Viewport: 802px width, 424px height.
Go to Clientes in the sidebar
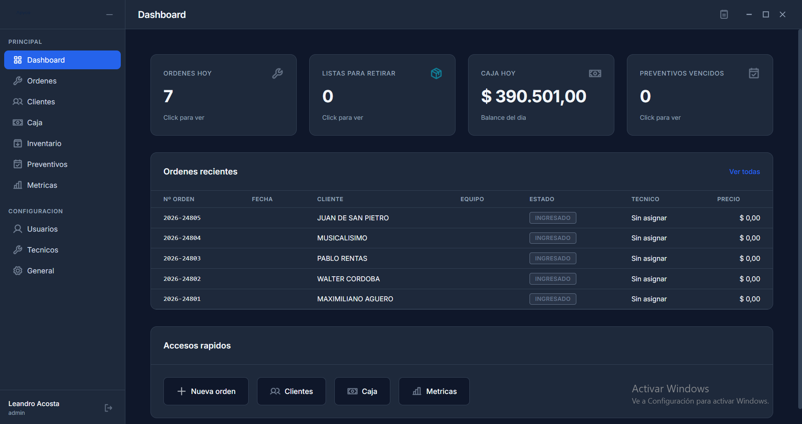(62, 102)
